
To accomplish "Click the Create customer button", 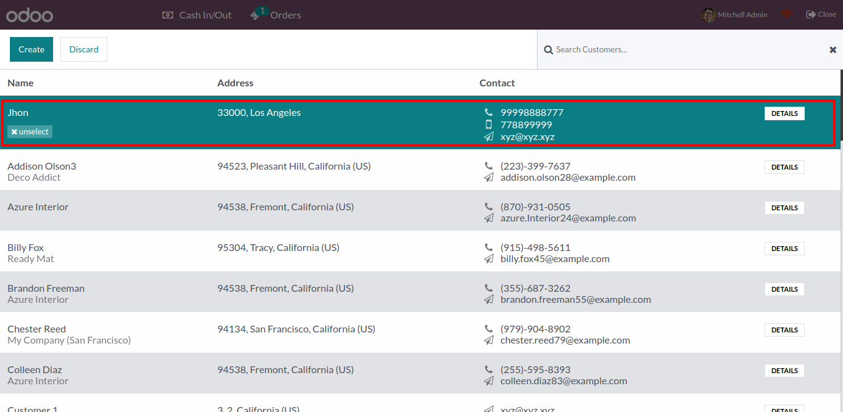I will coord(31,49).
